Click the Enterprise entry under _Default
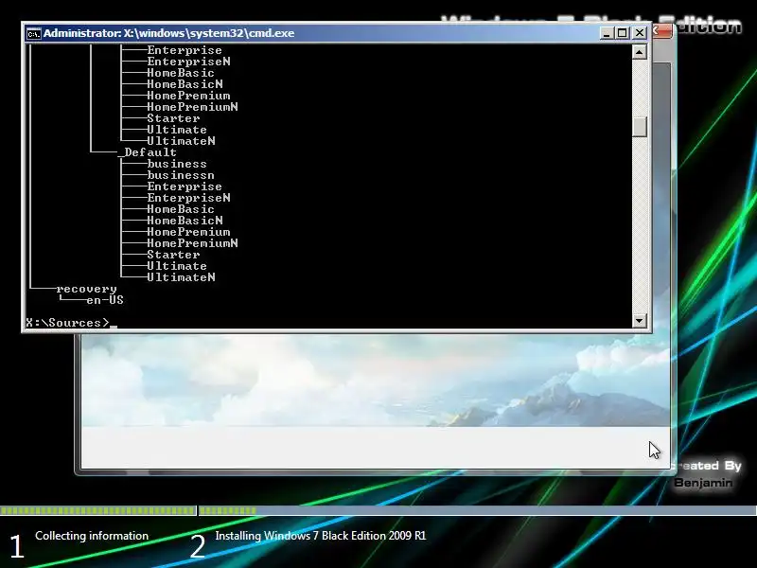The image size is (757, 568). coord(185,186)
